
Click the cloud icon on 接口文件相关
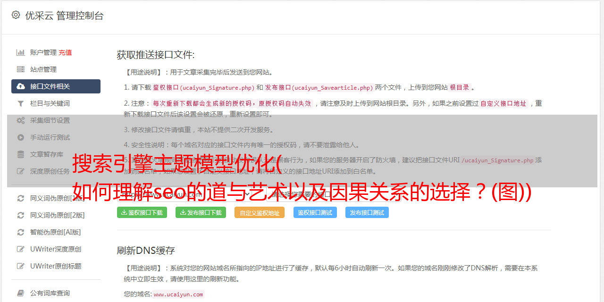coord(21,86)
